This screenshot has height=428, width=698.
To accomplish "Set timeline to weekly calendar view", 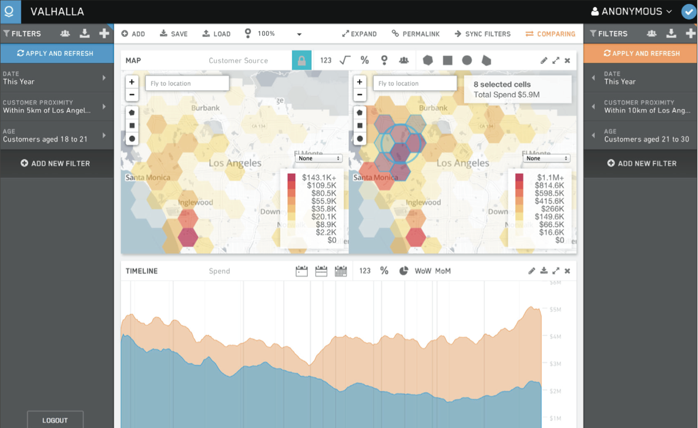I will pyautogui.click(x=321, y=271).
